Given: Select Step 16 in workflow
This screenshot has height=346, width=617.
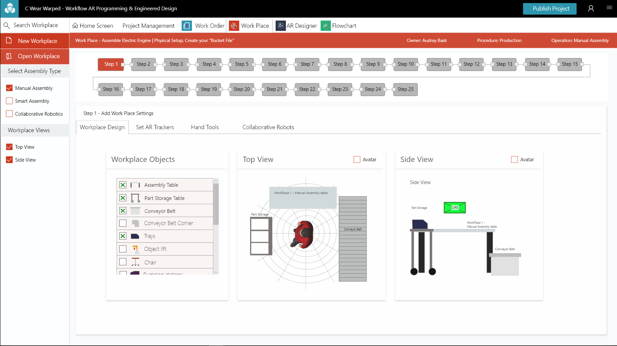Looking at the screenshot, I should 111,89.
